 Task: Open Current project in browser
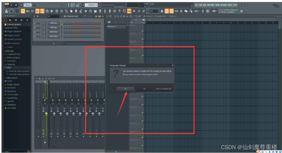click(x=14, y=24)
